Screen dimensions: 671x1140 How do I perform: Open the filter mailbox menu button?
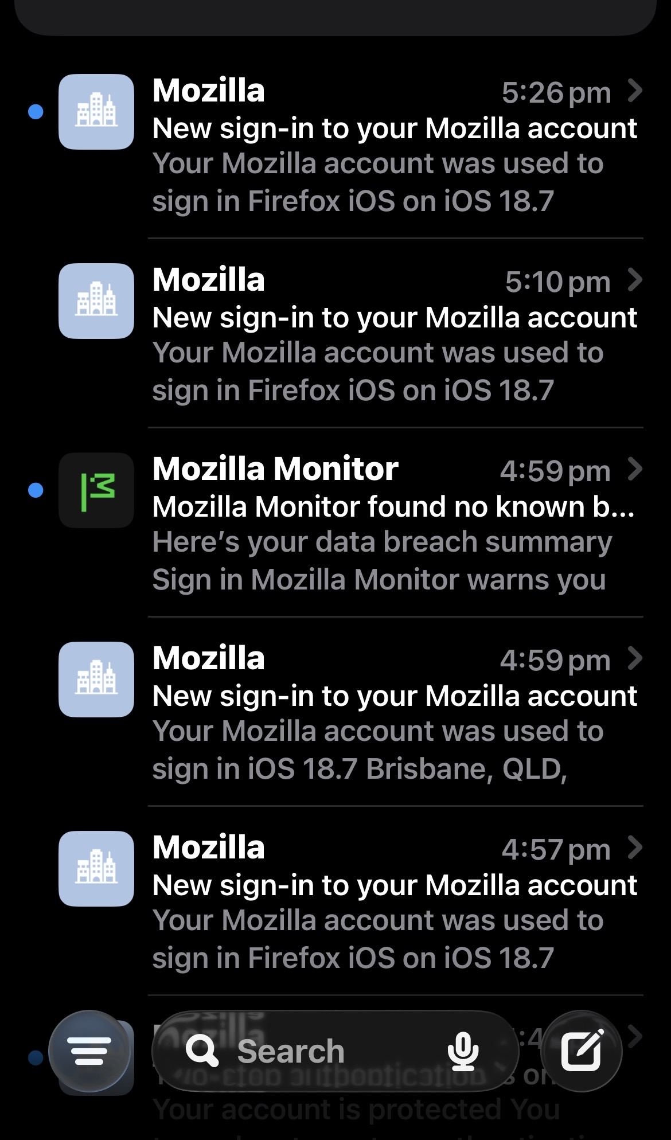tap(89, 1051)
